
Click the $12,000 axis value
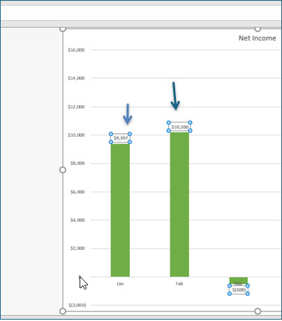click(76, 107)
